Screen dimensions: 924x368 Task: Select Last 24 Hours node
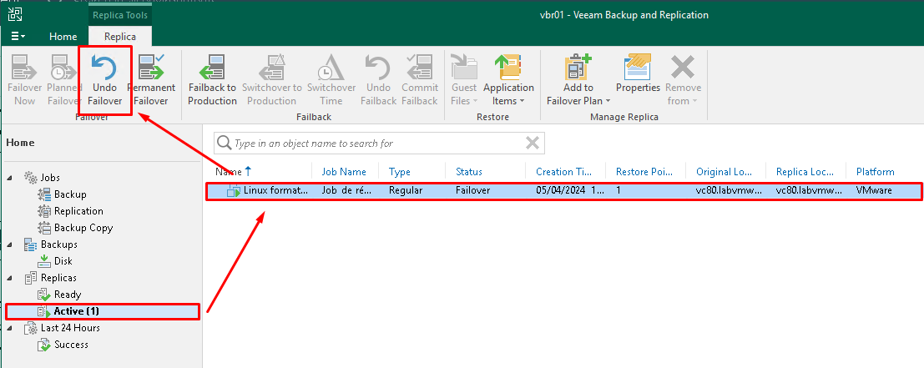[x=70, y=328]
